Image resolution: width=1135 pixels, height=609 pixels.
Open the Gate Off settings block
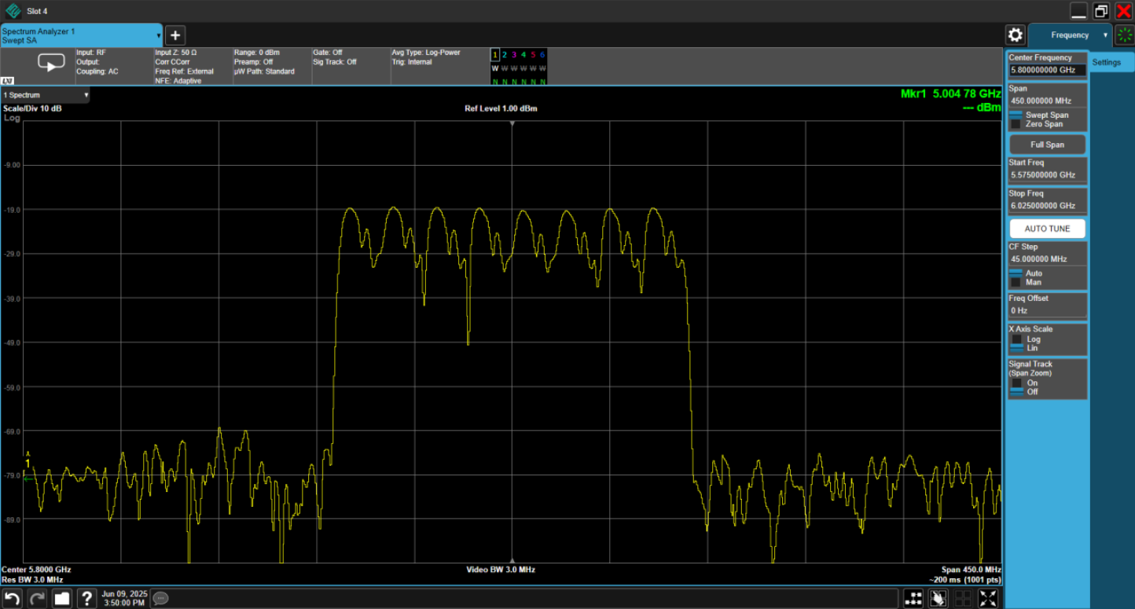[351, 66]
